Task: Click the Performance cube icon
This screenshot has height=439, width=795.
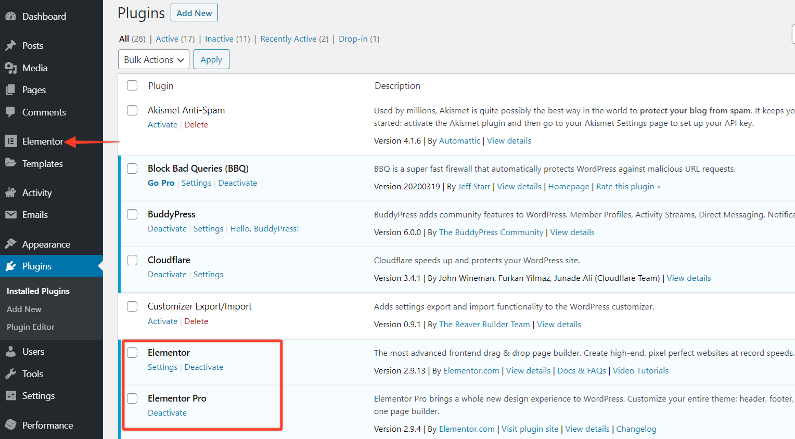Action: (10, 425)
